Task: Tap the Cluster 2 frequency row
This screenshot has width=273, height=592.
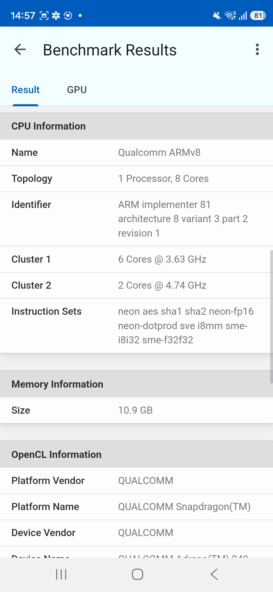Action: tap(136, 285)
